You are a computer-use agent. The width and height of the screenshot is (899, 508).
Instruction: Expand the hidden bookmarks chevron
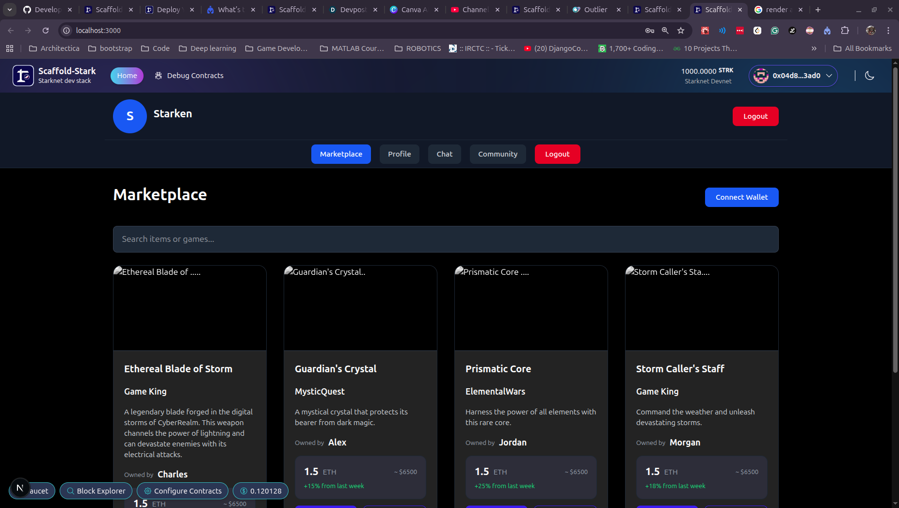814,48
